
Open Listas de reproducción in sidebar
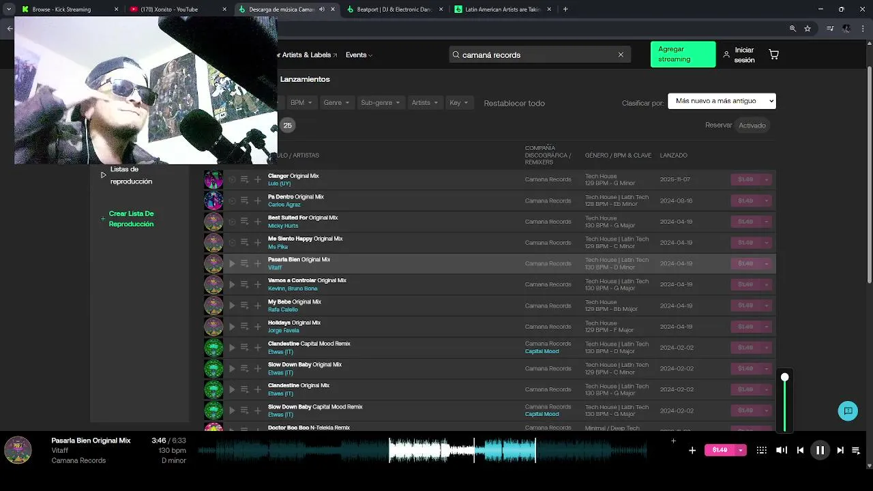131,175
